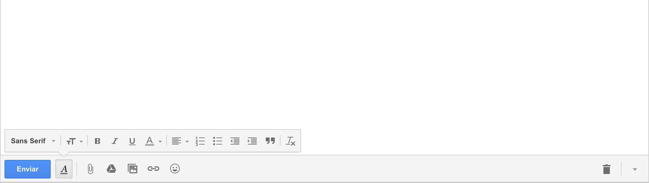Attach a file with the paperclip icon

coord(90,169)
